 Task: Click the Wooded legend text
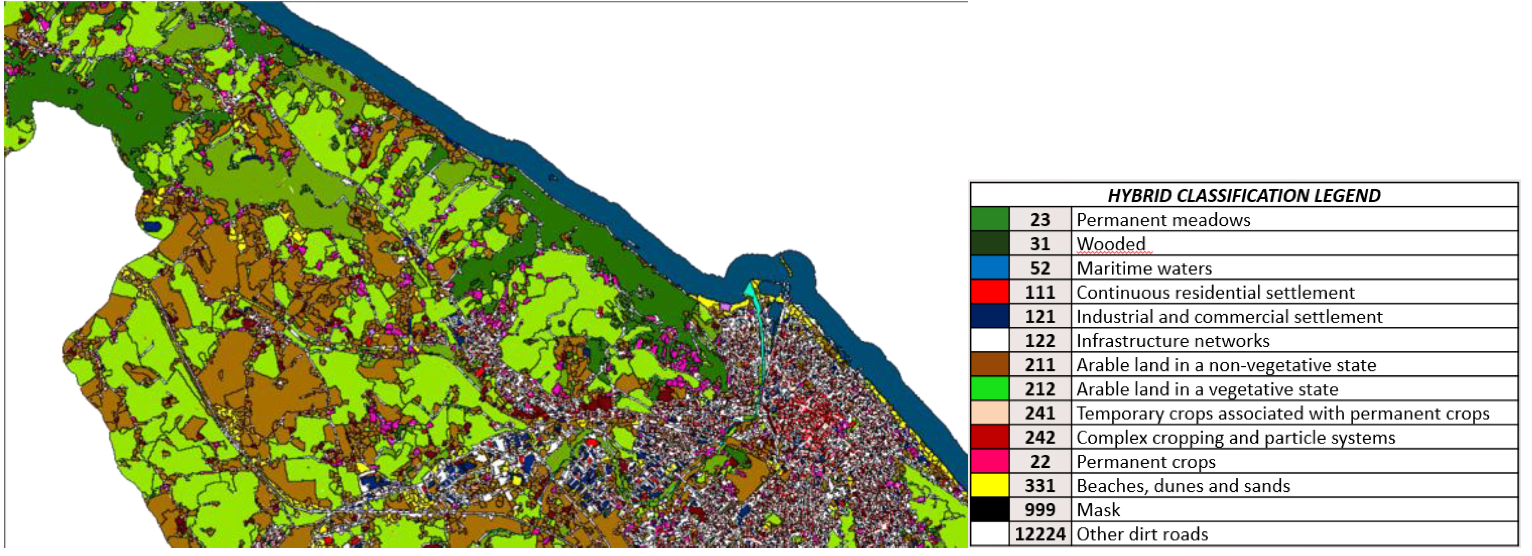(x=1111, y=244)
